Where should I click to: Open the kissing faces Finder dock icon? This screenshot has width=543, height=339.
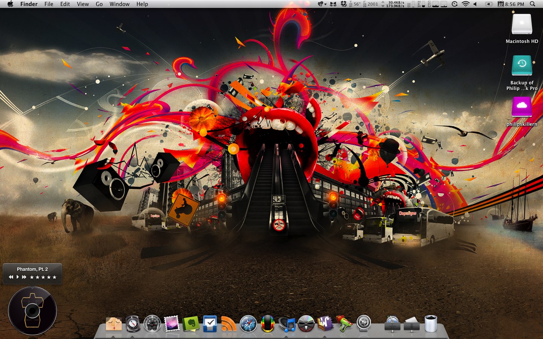tap(114, 324)
